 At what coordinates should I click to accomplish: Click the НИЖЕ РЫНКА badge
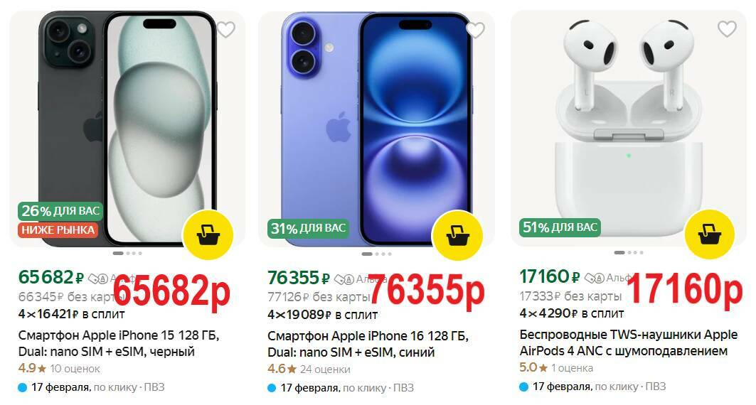point(58,230)
